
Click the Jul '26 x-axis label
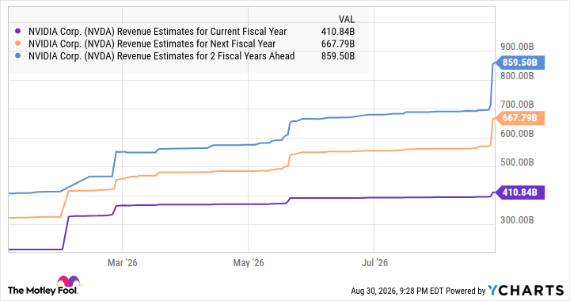point(374,263)
